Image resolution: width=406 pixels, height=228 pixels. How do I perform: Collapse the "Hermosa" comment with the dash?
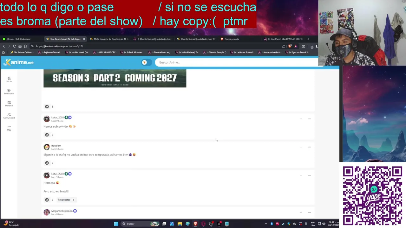301,175
